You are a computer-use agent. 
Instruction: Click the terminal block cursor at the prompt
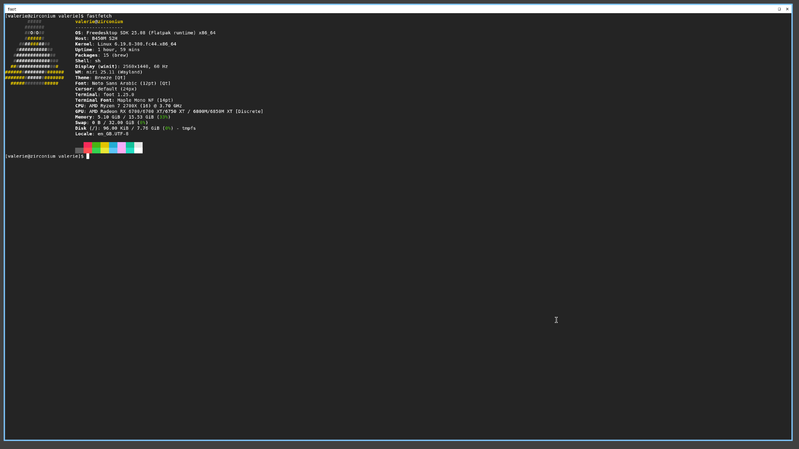(88, 156)
